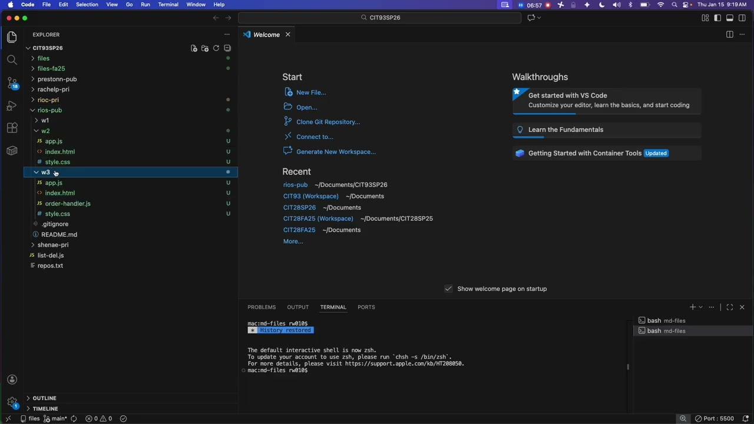Image resolution: width=754 pixels, height=424 pixels.
Task: Collapse all folders in Explorer
Action: [227, 48]
